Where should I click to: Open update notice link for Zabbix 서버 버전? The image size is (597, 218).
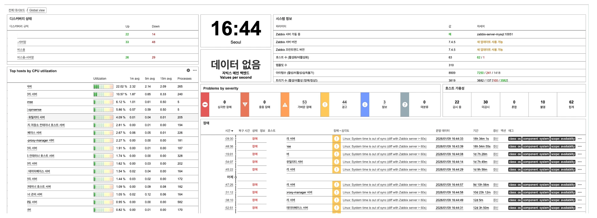pyautogui.click(x=490, y=42)
